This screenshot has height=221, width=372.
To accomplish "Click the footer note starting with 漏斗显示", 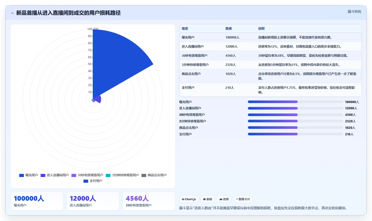I will [x=264, y=208].
